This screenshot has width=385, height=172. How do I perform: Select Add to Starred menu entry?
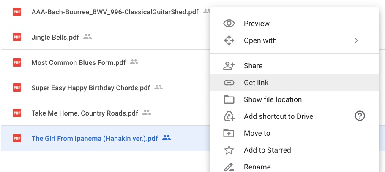(267, 150)
